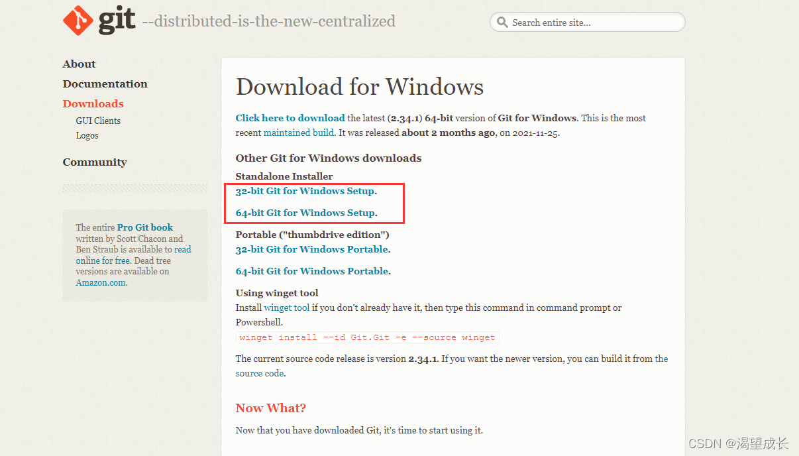Open GUI Clients submenu item
The height and width of the screenshot is (456, 799).
[98, 121]
